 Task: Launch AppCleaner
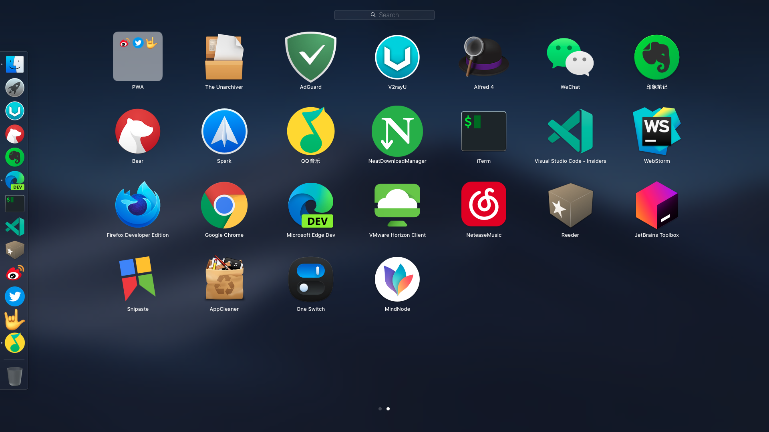pyautogui.click(x=224, y=279)
